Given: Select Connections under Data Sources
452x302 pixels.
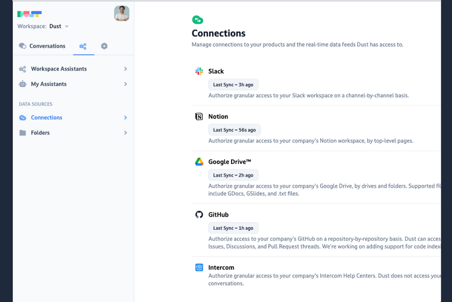Looking at the screenshot, I should [46, 118].
